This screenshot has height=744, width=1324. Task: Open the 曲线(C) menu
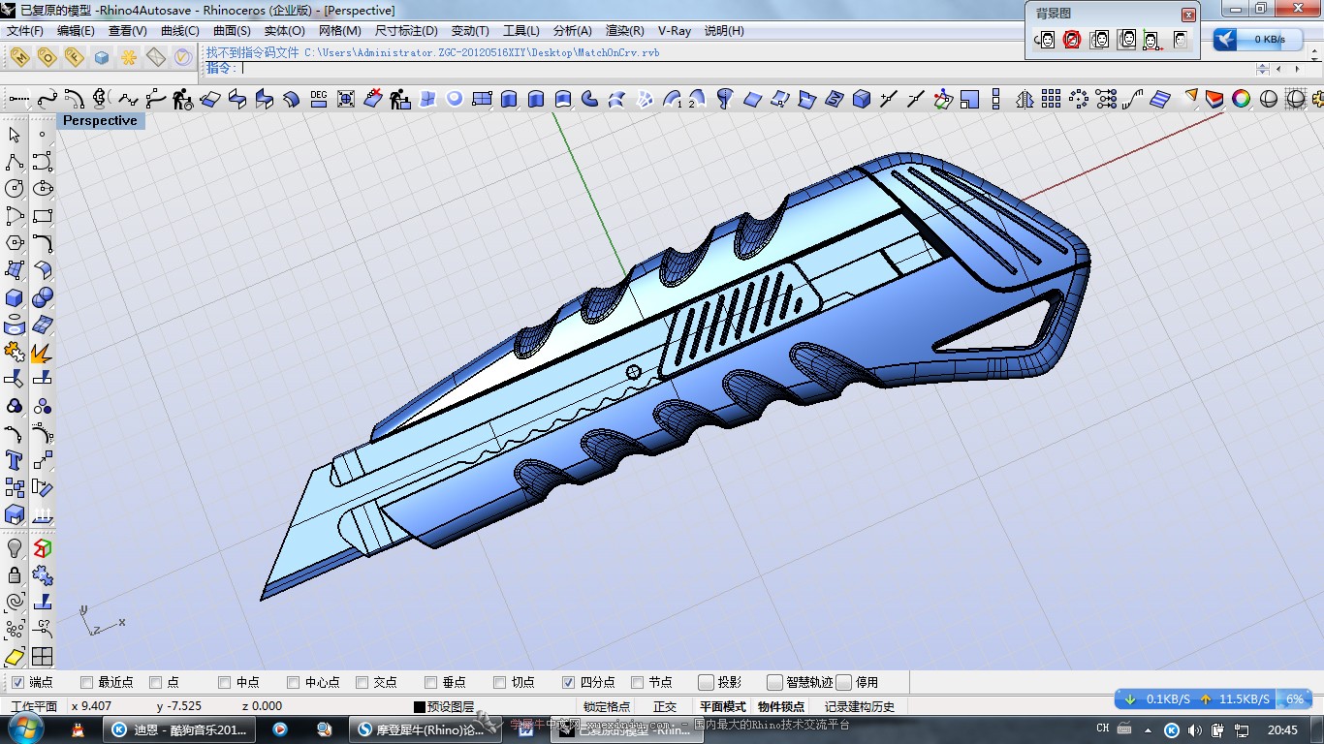click(x=179, y=31)
